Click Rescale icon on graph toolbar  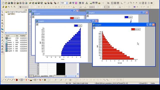[108, 3]
